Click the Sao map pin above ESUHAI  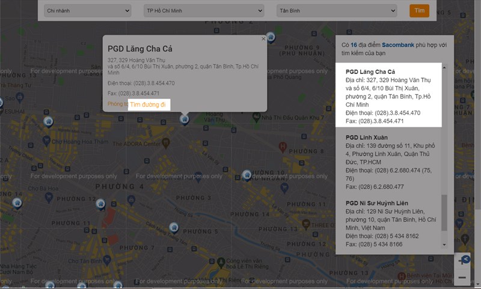[x=20, y=98]
